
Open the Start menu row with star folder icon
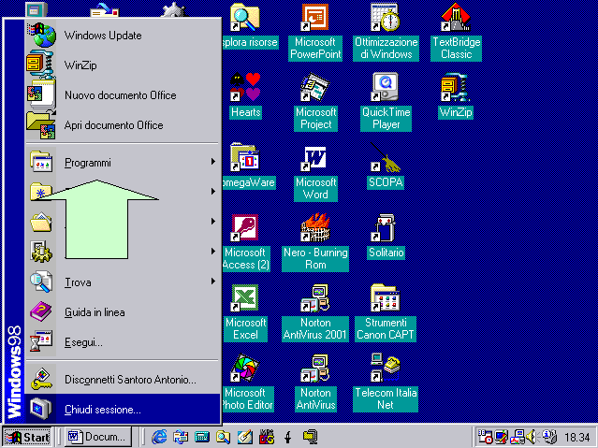[x=123, y=192]
